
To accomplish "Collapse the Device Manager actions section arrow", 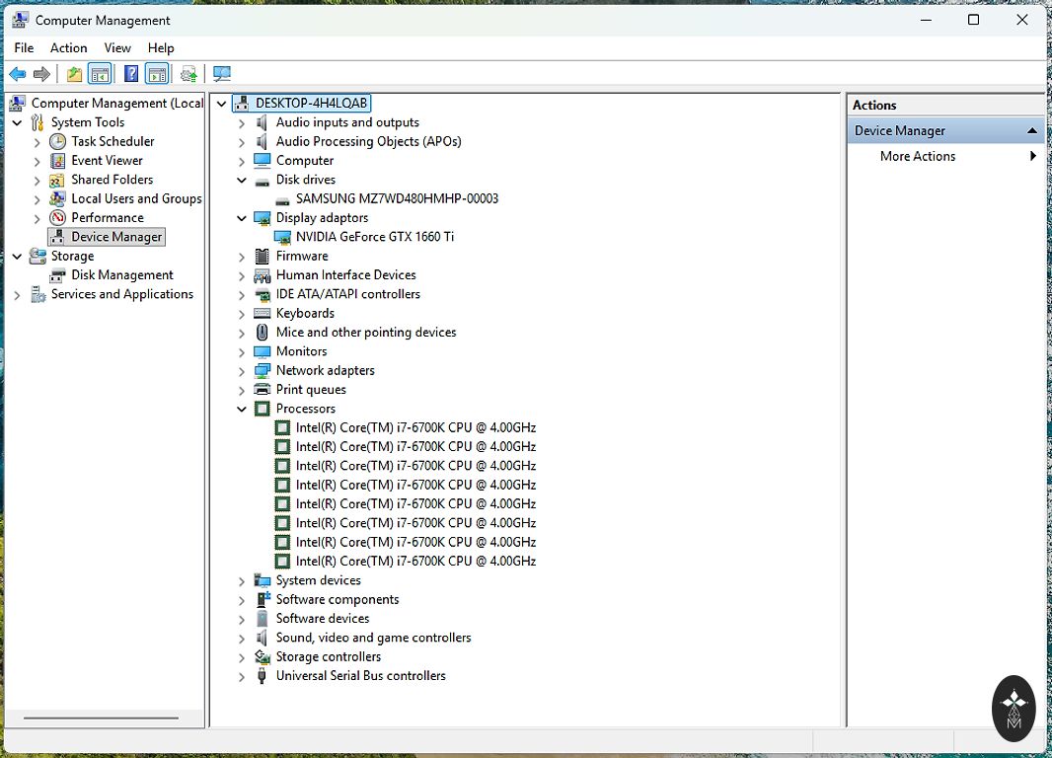I will [1032, 130].
